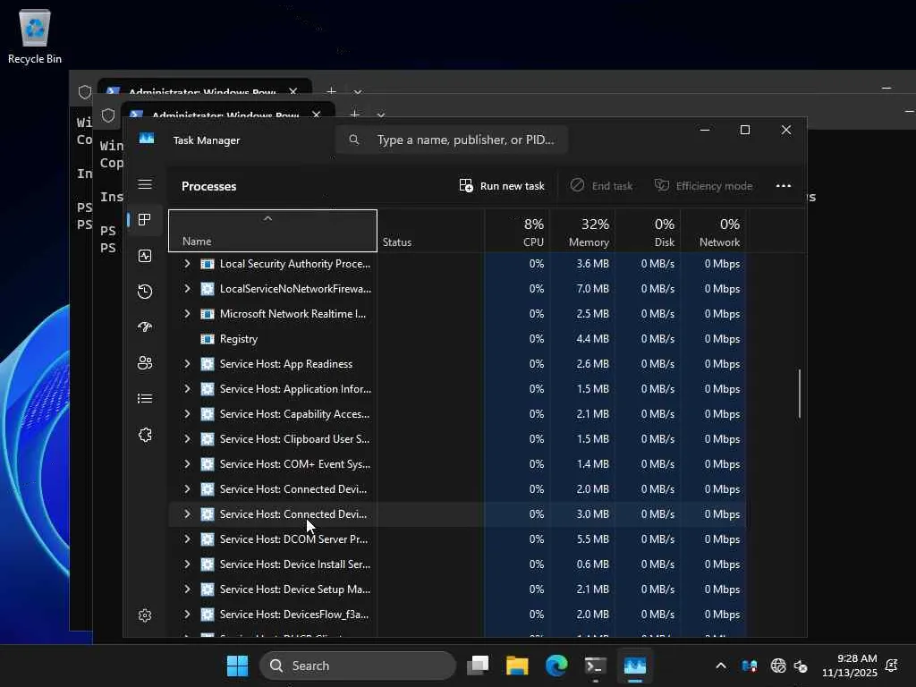The width and height of the screenshot is (916, 687).
Task: Open Task Manager navigation hamburger menu
Action: [x=145, y=184]
